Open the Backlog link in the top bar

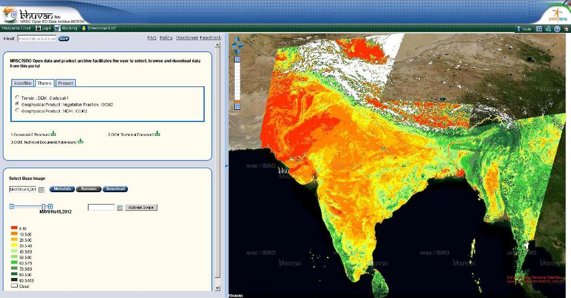(x=69, y=28)
